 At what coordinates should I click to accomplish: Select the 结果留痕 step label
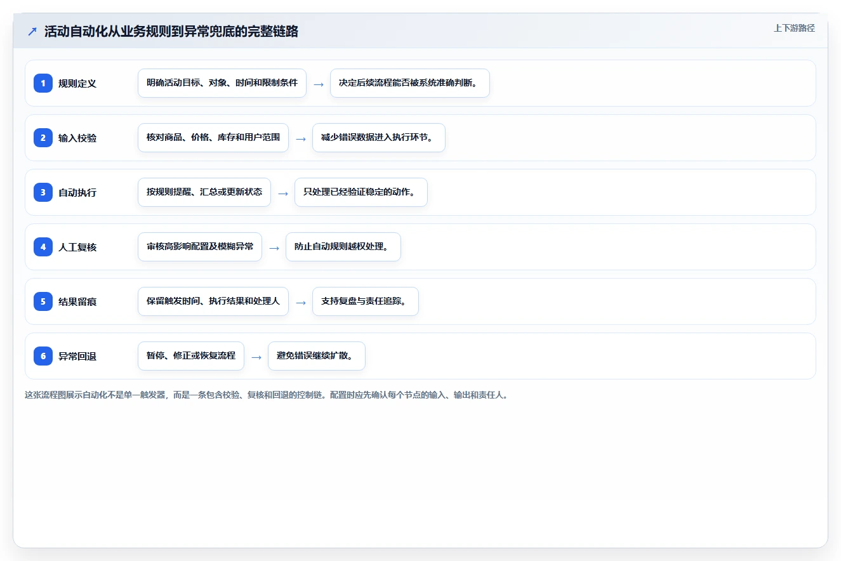pyautogui.click(x=77, y=301)
